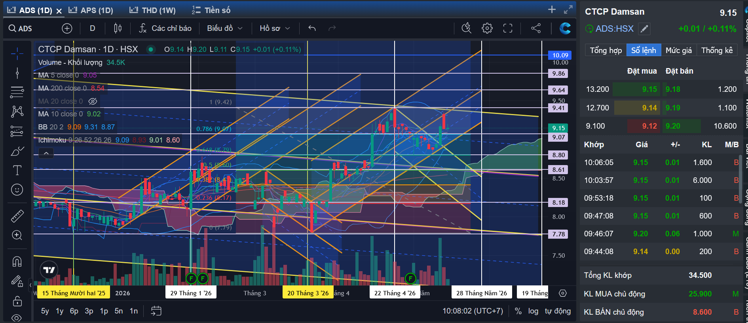
Task: Click the ADS:HSX symbol link
Action: (x=615, y=28)
